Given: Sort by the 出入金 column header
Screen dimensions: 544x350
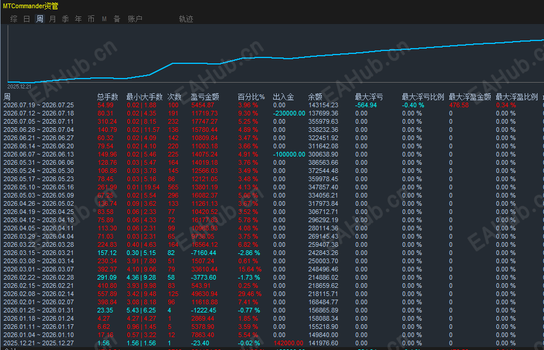Looking at the screenshot, I should coord(283,97).
